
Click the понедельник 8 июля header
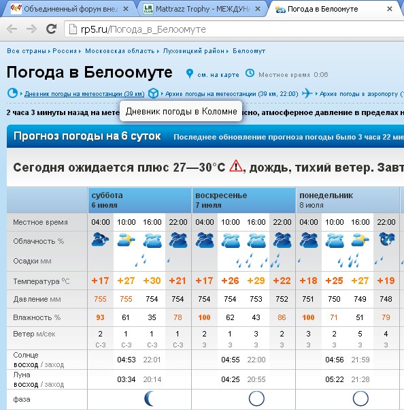point(348,200)
